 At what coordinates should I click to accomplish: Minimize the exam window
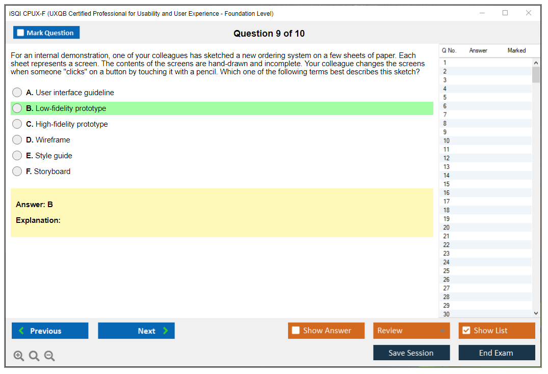(x=482, y=13)
